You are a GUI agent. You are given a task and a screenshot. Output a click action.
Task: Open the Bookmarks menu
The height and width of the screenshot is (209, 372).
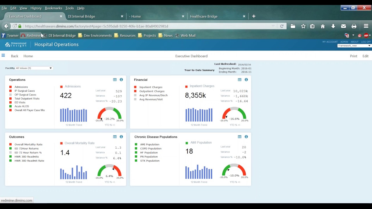click(x=53, y=8)
